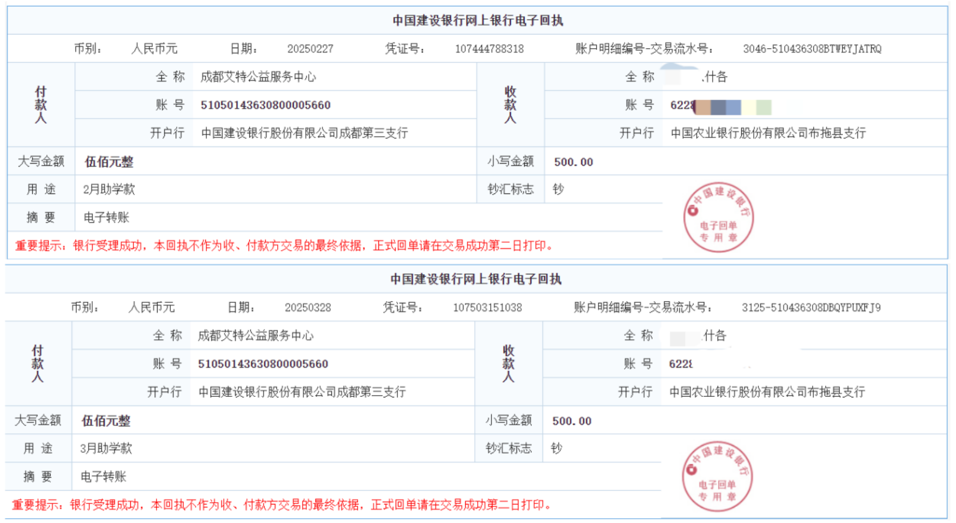Click the top receipt's red 重要提示 notice
The width and height of the screenshot is (956, 523).
[x=284, y=246]
